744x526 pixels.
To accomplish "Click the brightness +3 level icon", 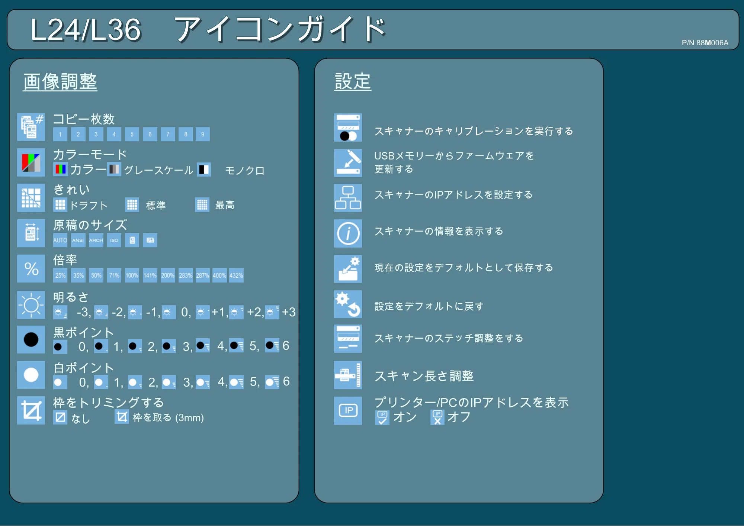I will click(272, 312).
